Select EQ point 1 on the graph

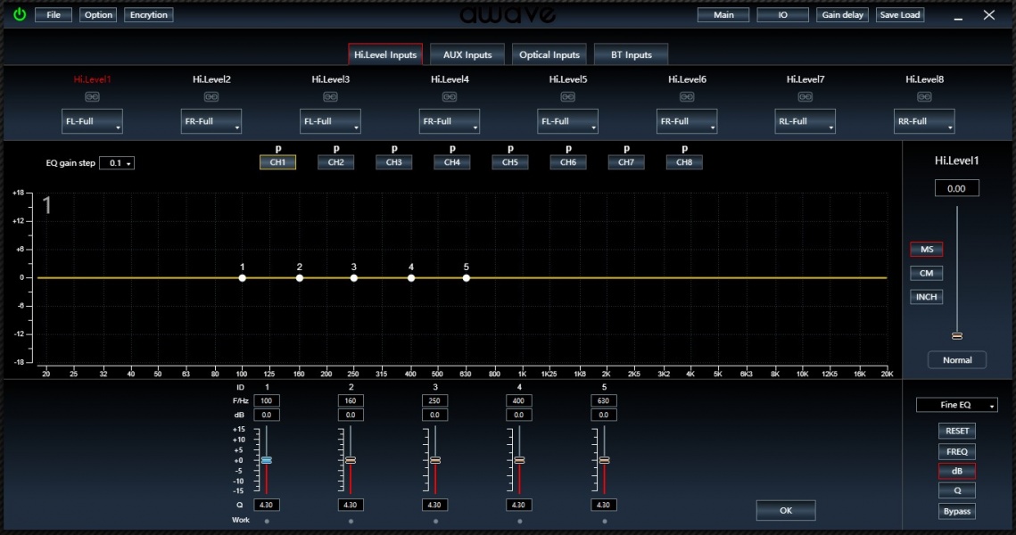pyautogui.click(x=243, y=278)
